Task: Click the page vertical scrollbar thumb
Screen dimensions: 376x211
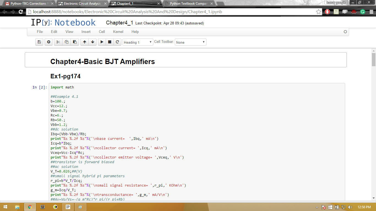Action: click(374, 60)
